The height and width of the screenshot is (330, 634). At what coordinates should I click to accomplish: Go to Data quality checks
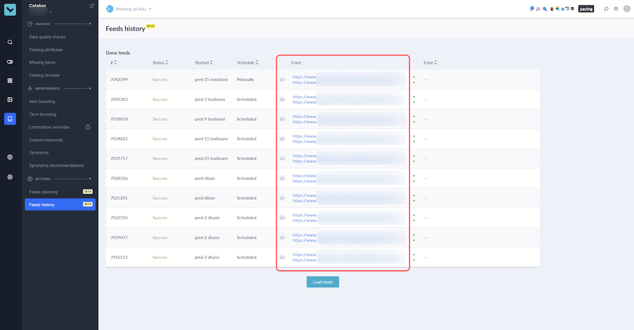tap(48, 37)
